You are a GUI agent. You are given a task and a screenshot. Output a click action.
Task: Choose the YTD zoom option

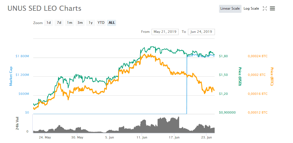[101, 23]
